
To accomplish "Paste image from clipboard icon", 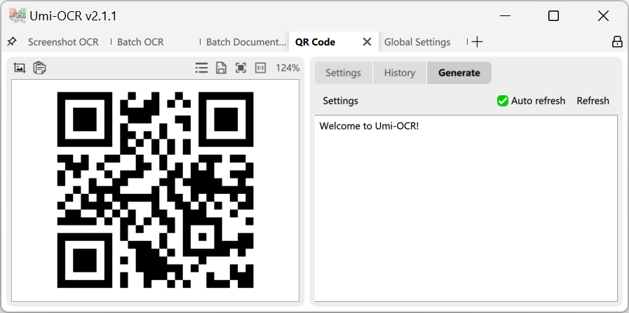I will click(39, 68).
